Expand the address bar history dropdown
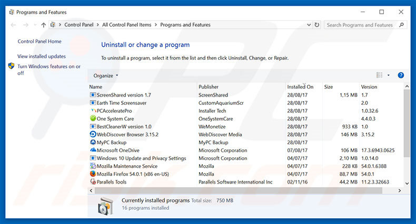This screenshot has height=224, width=416. click(309, 25)
